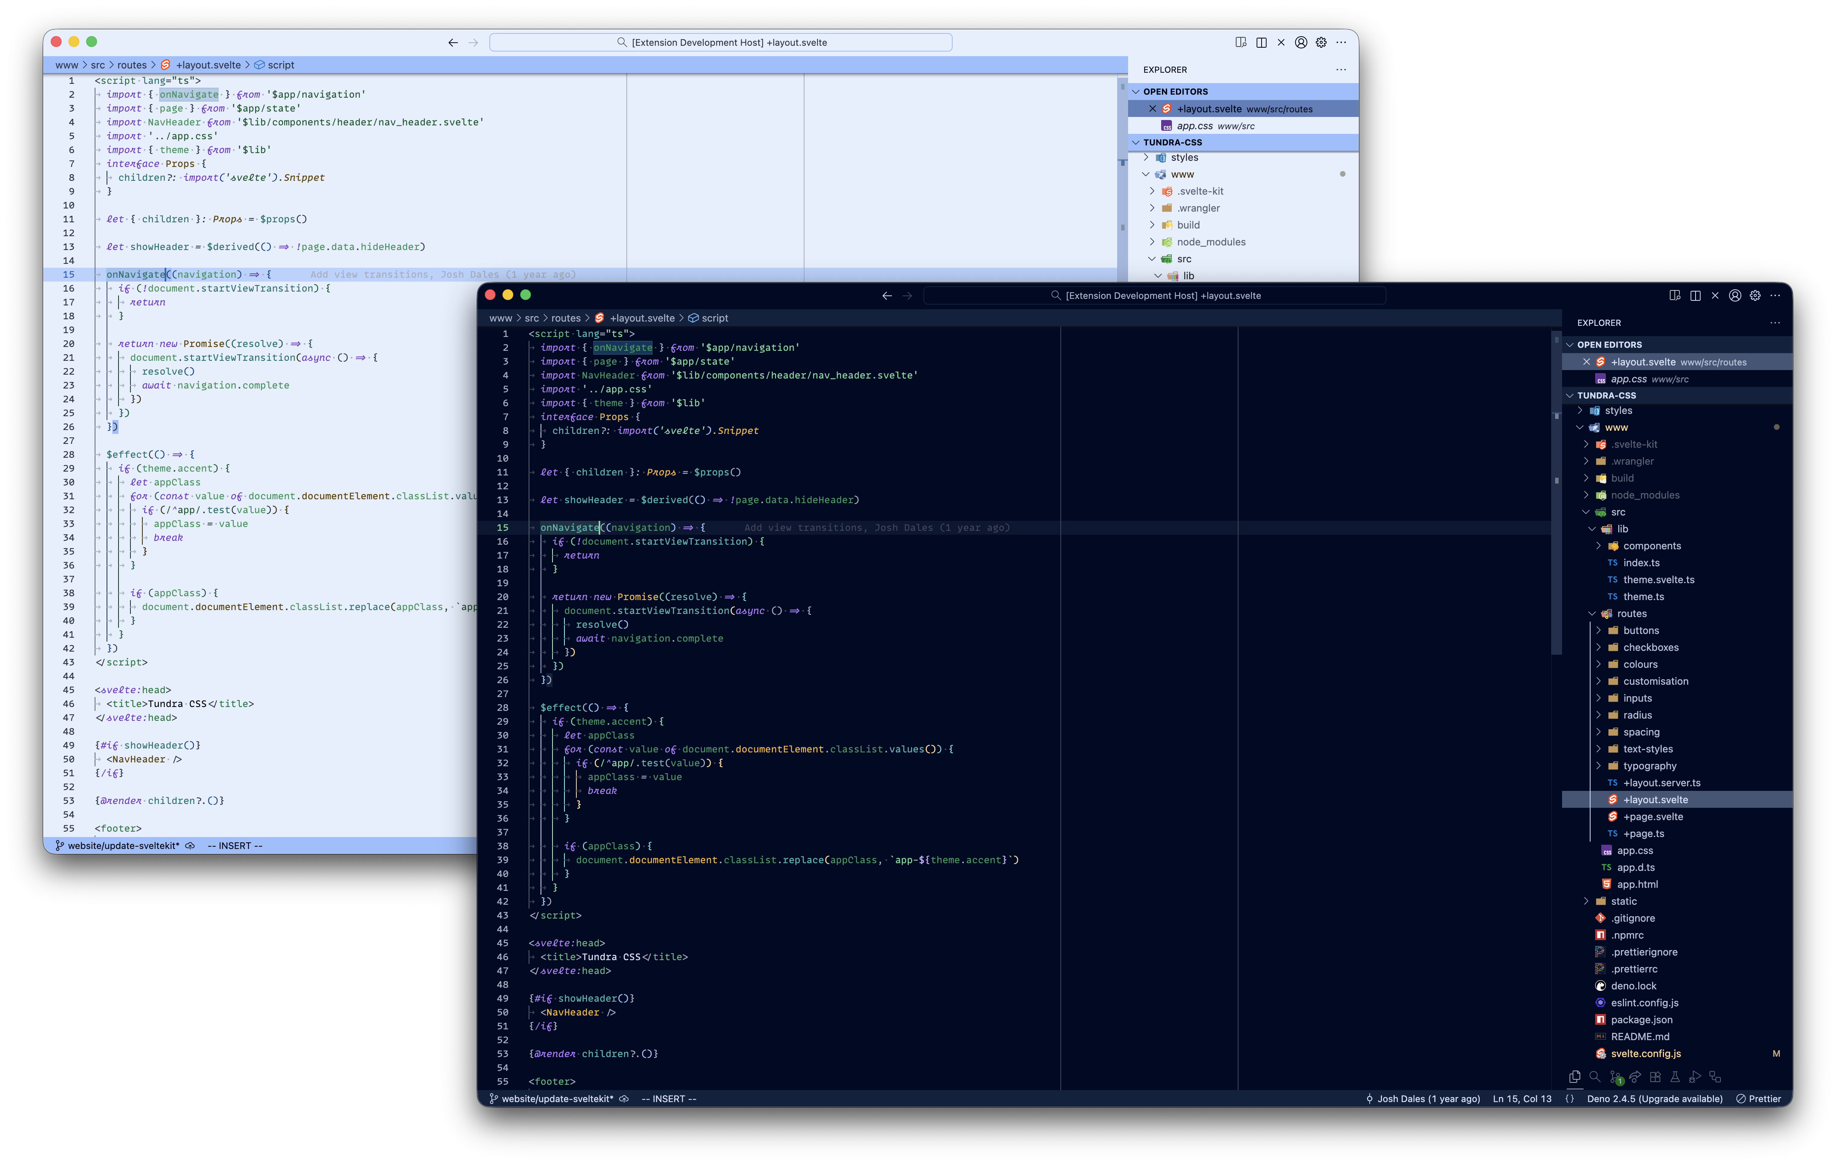The image size is (1836, 1164).
Task: Open Search view in dark window activity bar
Action: (x=1594, y=1076)
